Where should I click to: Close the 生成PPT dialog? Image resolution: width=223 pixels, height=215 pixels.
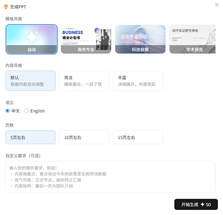(217, 5)
